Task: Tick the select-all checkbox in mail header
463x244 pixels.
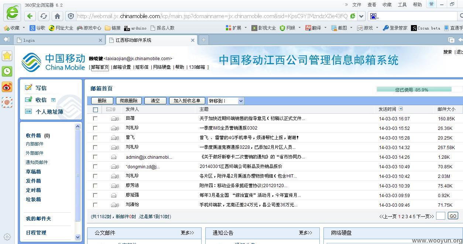Action: click(96, 110)
